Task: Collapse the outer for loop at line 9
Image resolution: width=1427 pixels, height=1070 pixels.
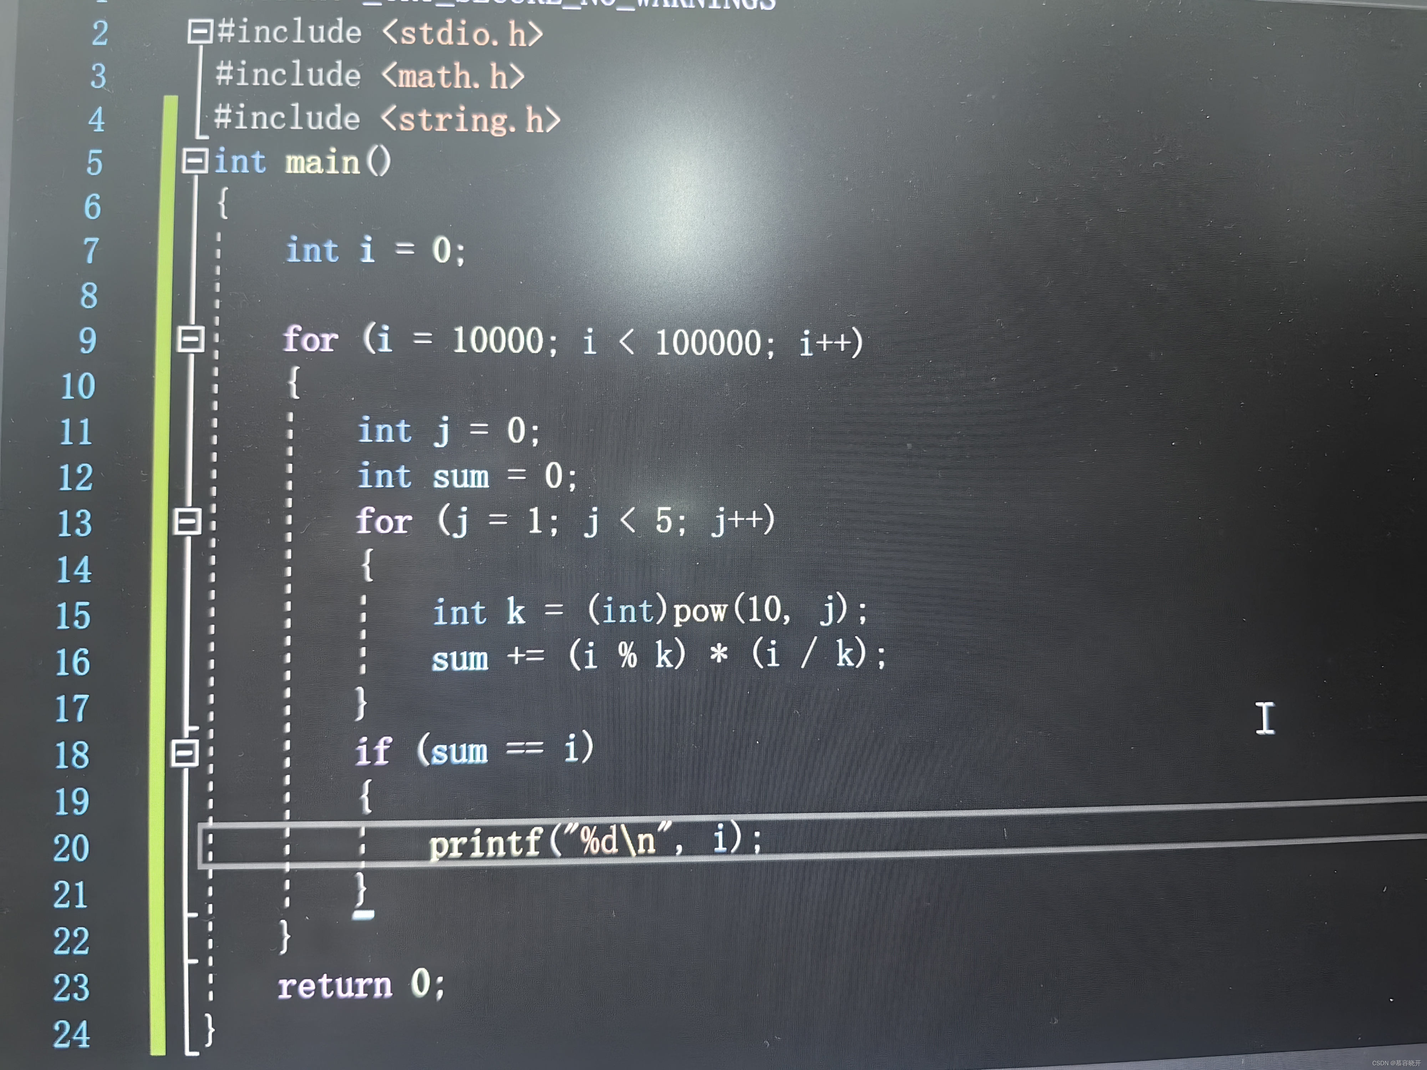Action: (x=191, y=339)
